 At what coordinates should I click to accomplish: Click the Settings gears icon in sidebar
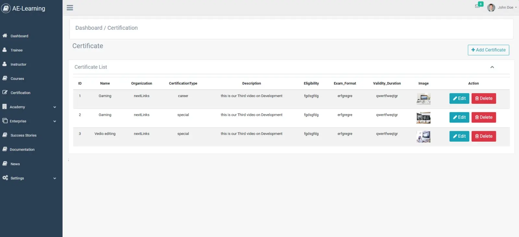point(5,178)
